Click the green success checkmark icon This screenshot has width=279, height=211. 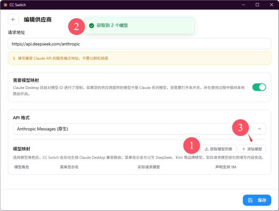[92, 26]
